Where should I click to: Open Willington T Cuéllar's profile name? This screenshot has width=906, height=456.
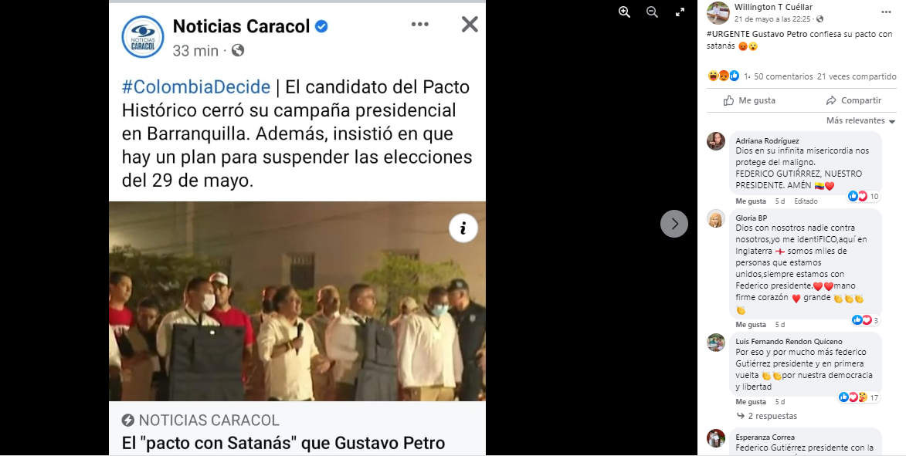(x=773, y=7)
